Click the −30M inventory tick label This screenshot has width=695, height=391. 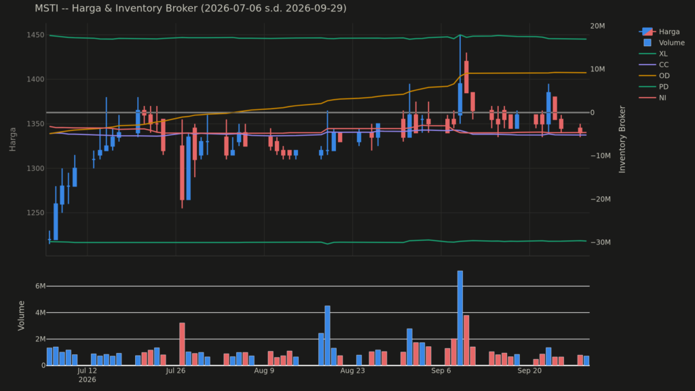coord(601,242)
